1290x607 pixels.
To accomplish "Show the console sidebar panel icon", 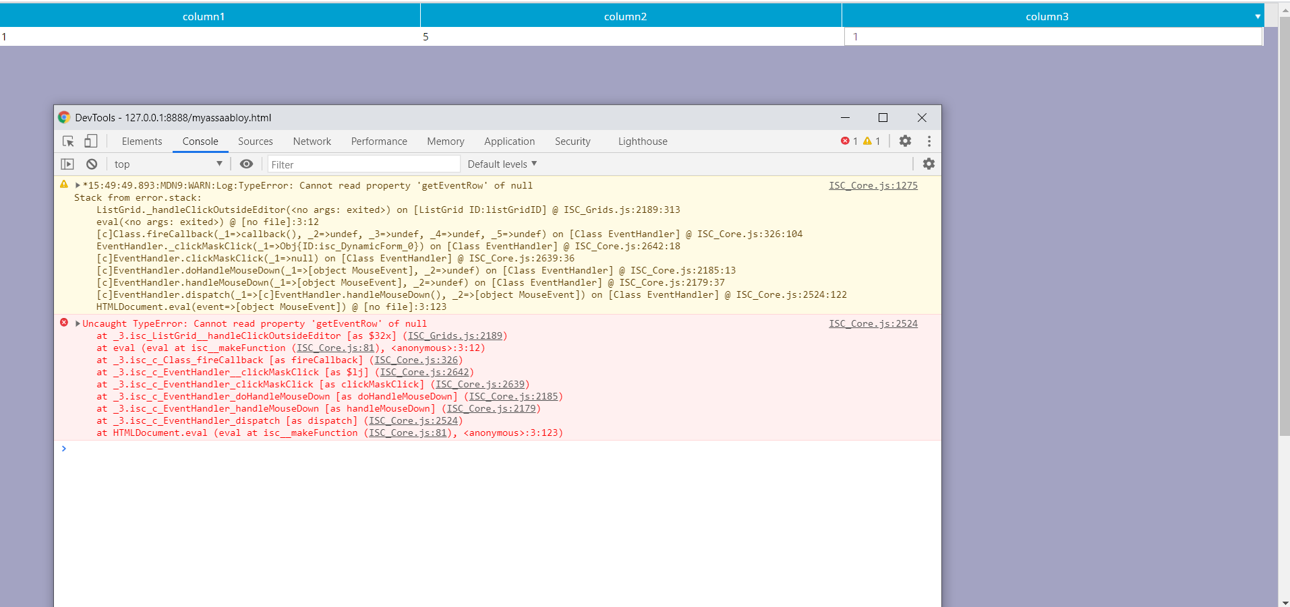I will click(x=67, y=164).
